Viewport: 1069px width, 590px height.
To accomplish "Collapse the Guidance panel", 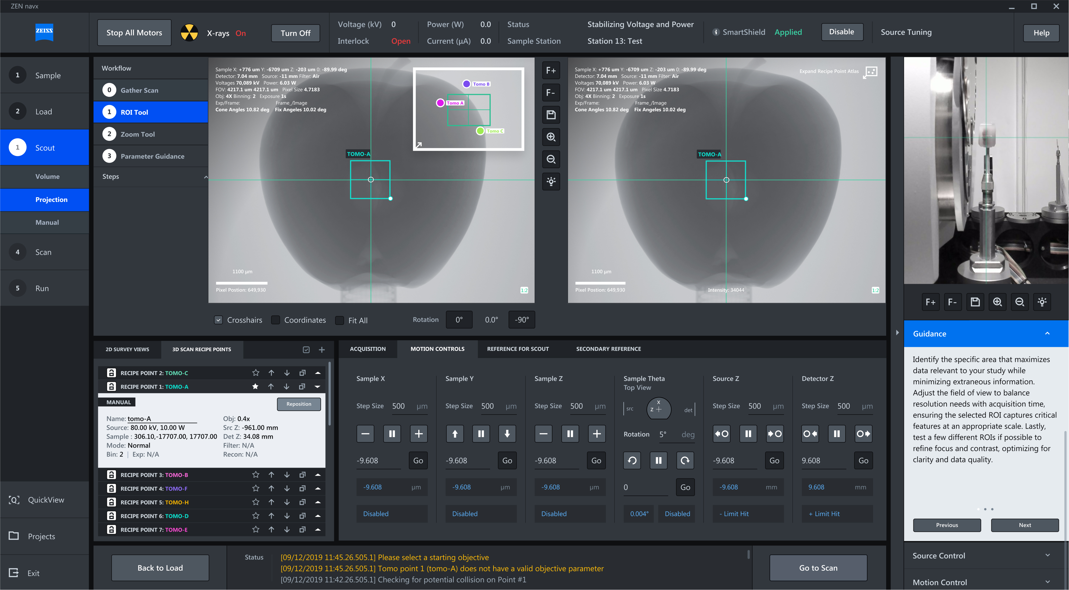I will pos(1047,334).
